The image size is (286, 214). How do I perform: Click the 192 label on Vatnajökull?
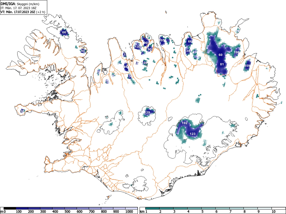pos(184,123)
